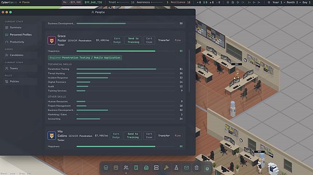The image size is (313, 175).
Task: Click Grace Foster's Happiness bar
Action: click(126, 51)
